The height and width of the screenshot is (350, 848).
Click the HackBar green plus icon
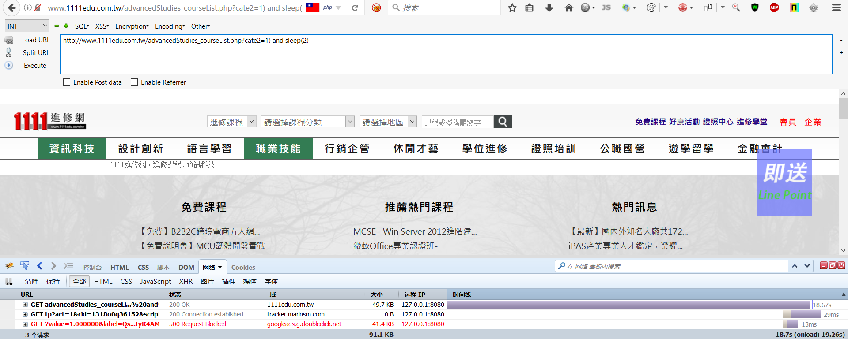pos(66,26)
